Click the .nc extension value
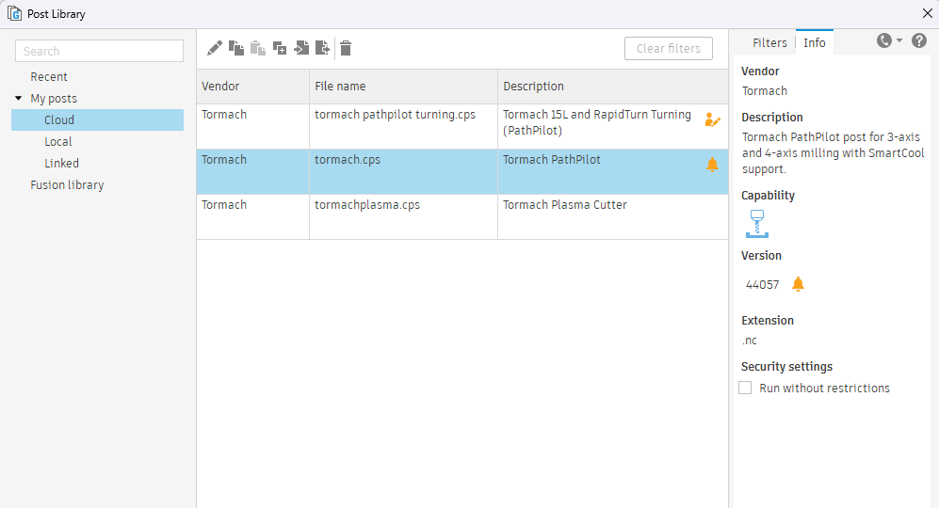The height and width of the screenshot is (508, 939). coord(749,341)
